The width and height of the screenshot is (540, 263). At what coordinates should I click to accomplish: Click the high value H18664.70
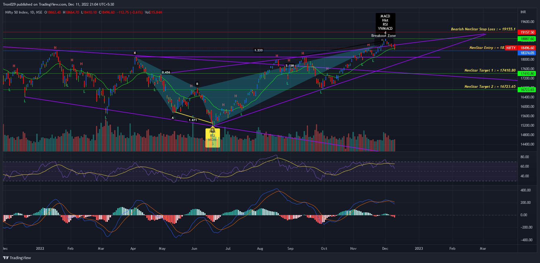click(x=71, y=12)
